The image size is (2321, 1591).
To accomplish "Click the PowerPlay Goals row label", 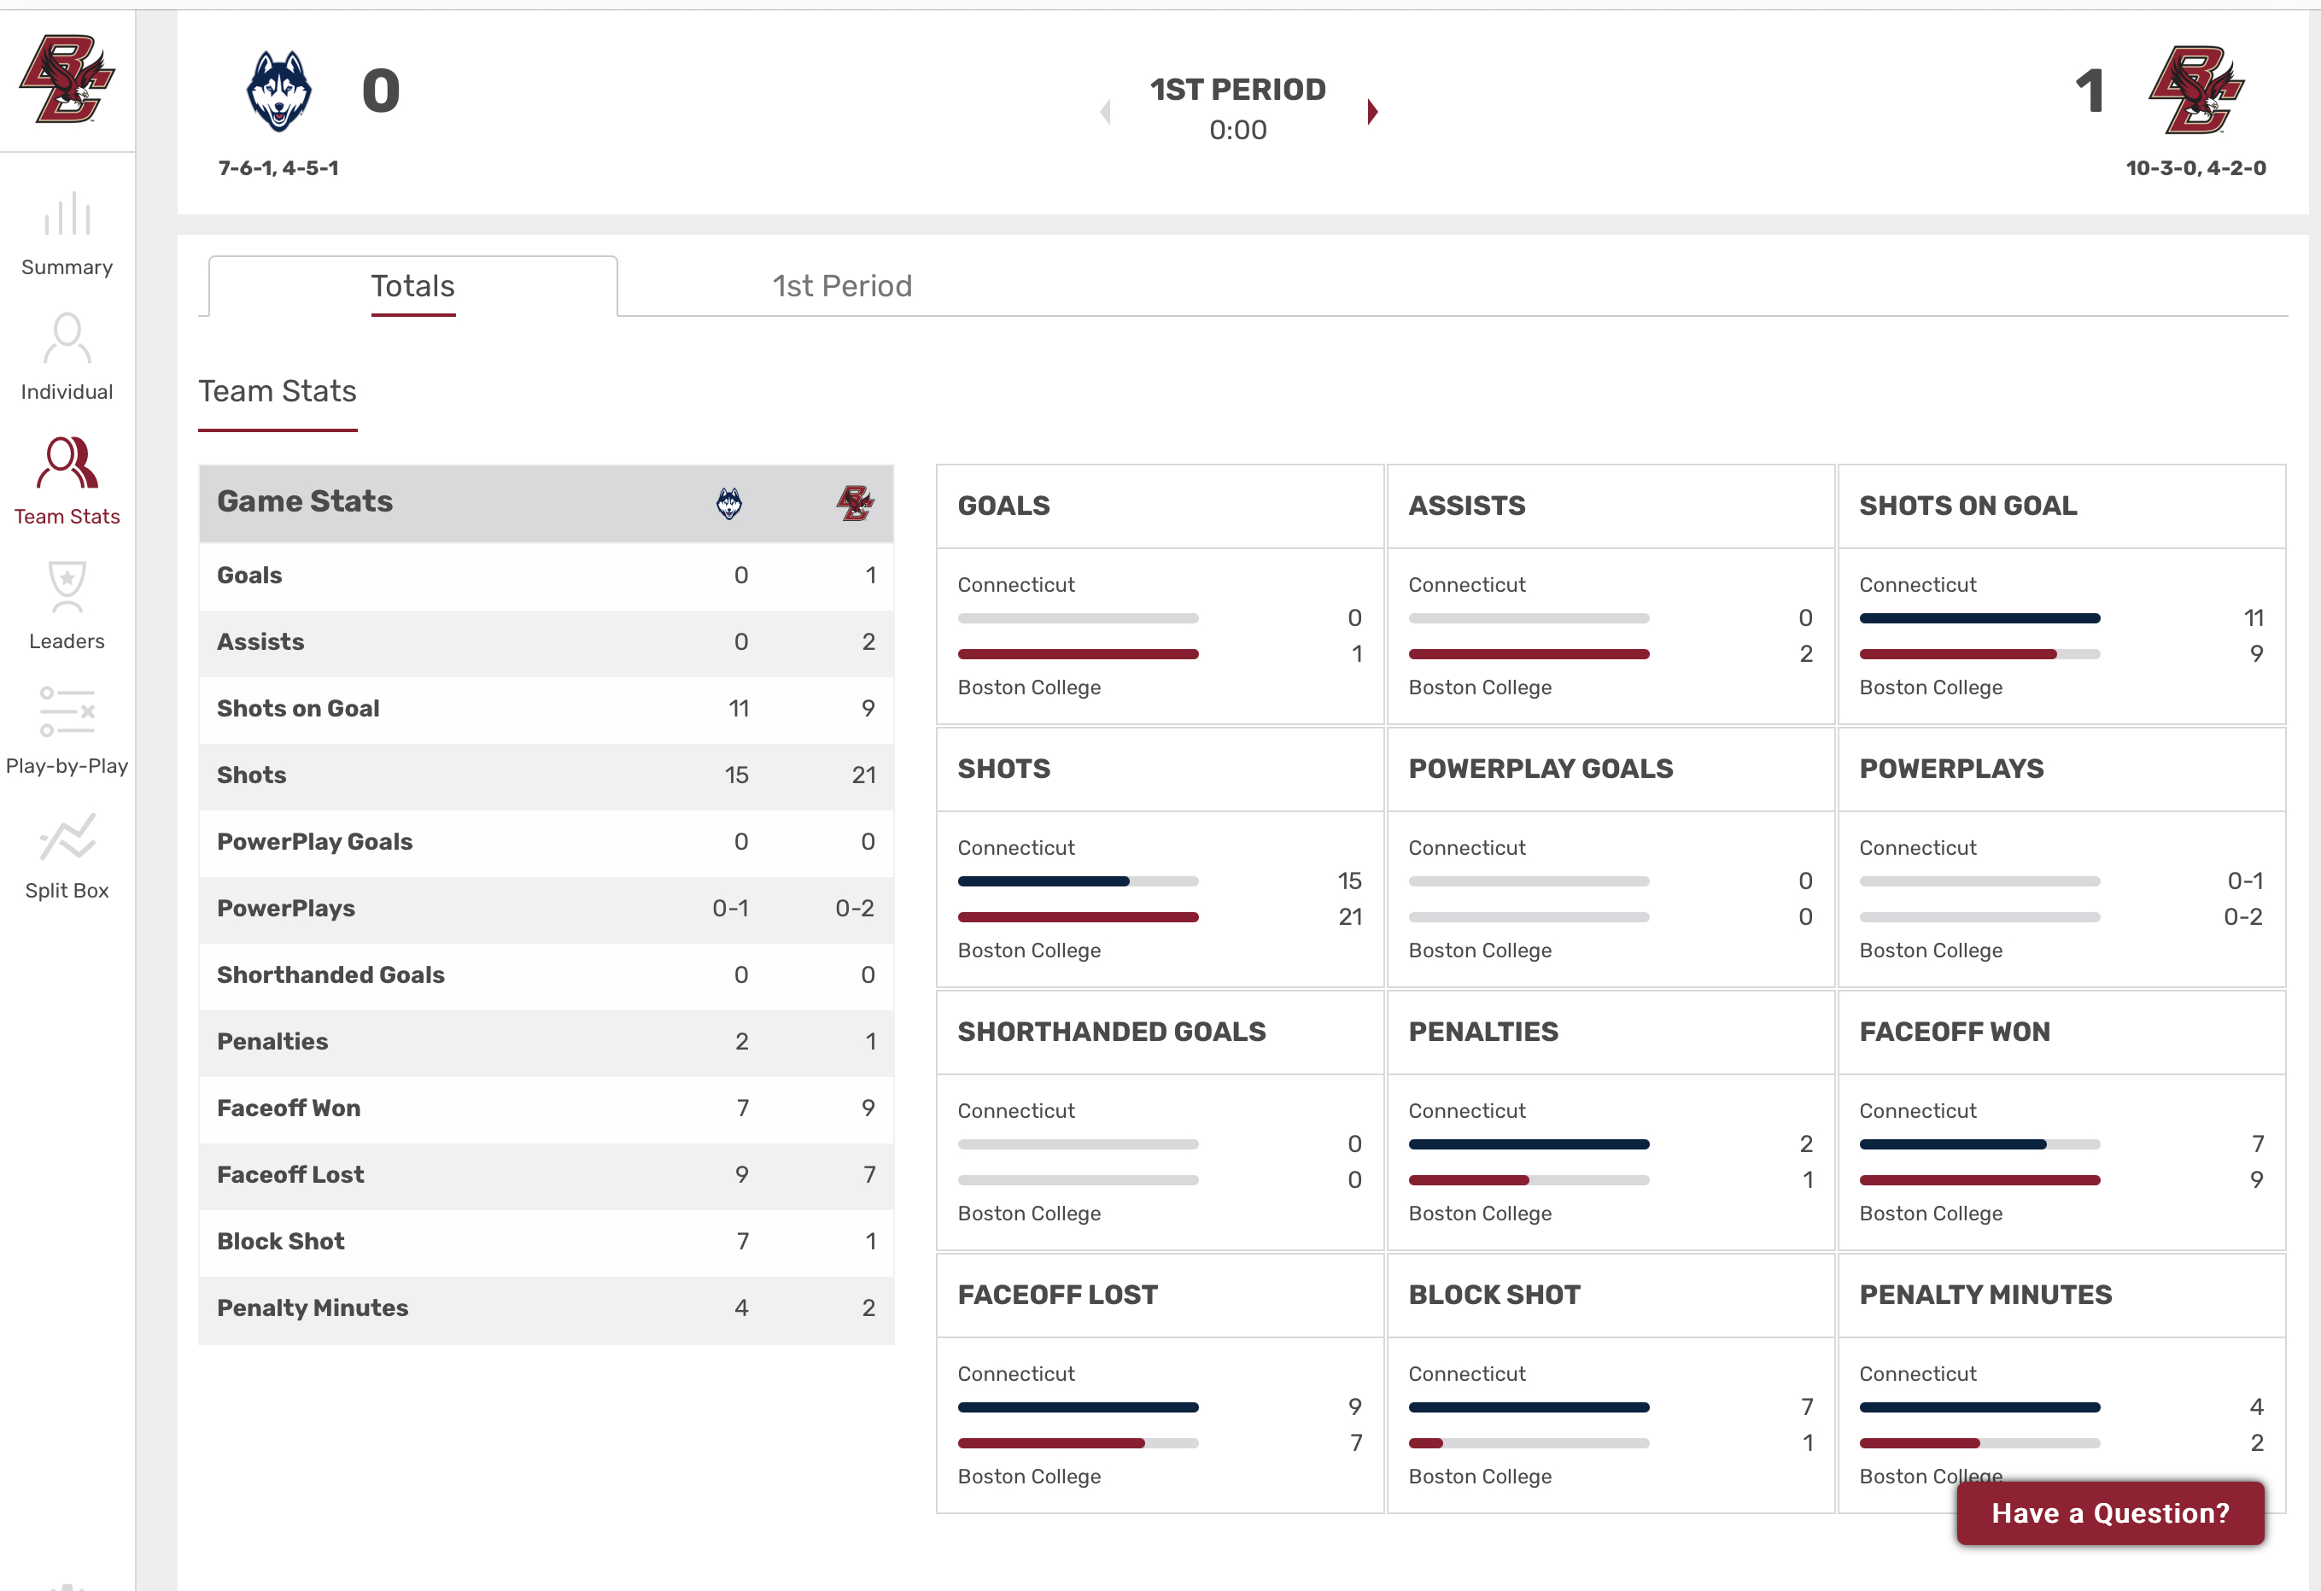I will (314, 842).
